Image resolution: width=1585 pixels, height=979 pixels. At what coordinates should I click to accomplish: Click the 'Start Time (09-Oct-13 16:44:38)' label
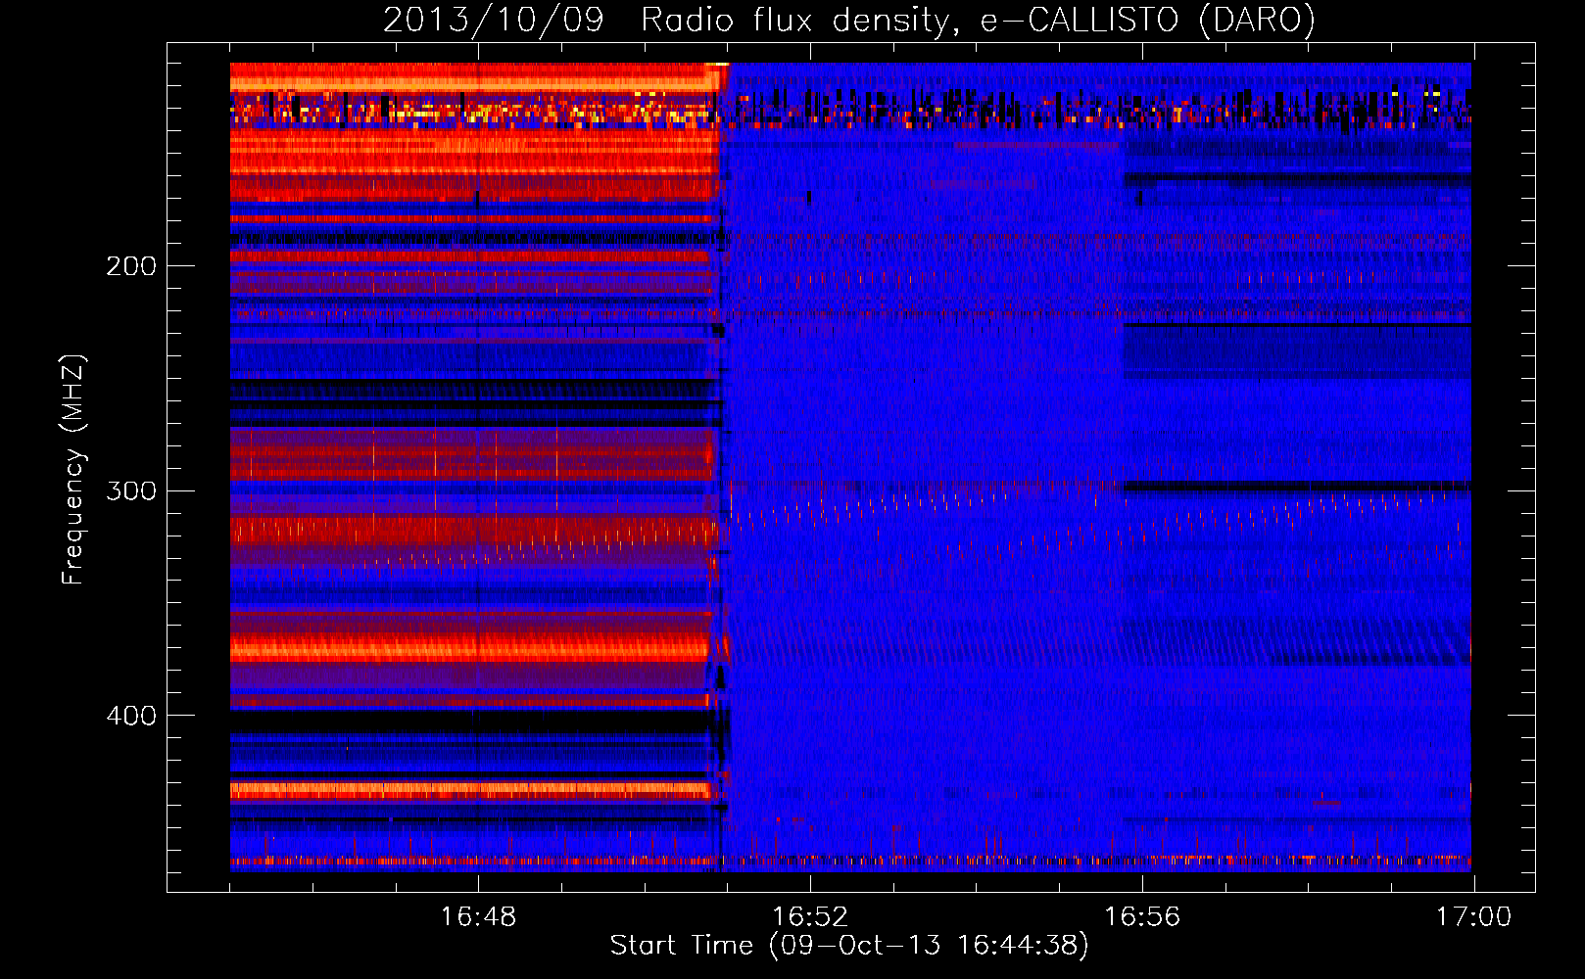pyautogui.click(x=849, y=946)
